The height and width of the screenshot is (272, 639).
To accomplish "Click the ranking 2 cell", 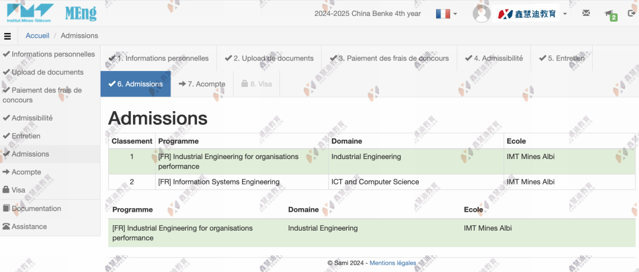I will [131, 182].
